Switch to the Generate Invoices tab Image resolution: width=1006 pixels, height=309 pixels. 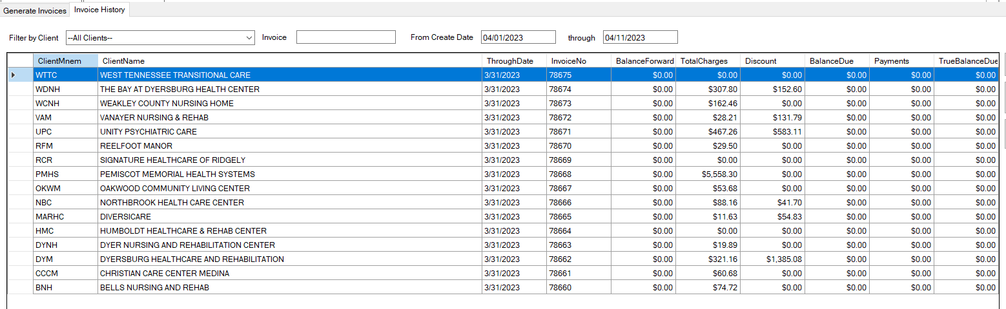tap(35, 11)
